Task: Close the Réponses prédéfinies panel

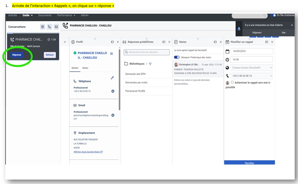Action: [x=169, y=42]
